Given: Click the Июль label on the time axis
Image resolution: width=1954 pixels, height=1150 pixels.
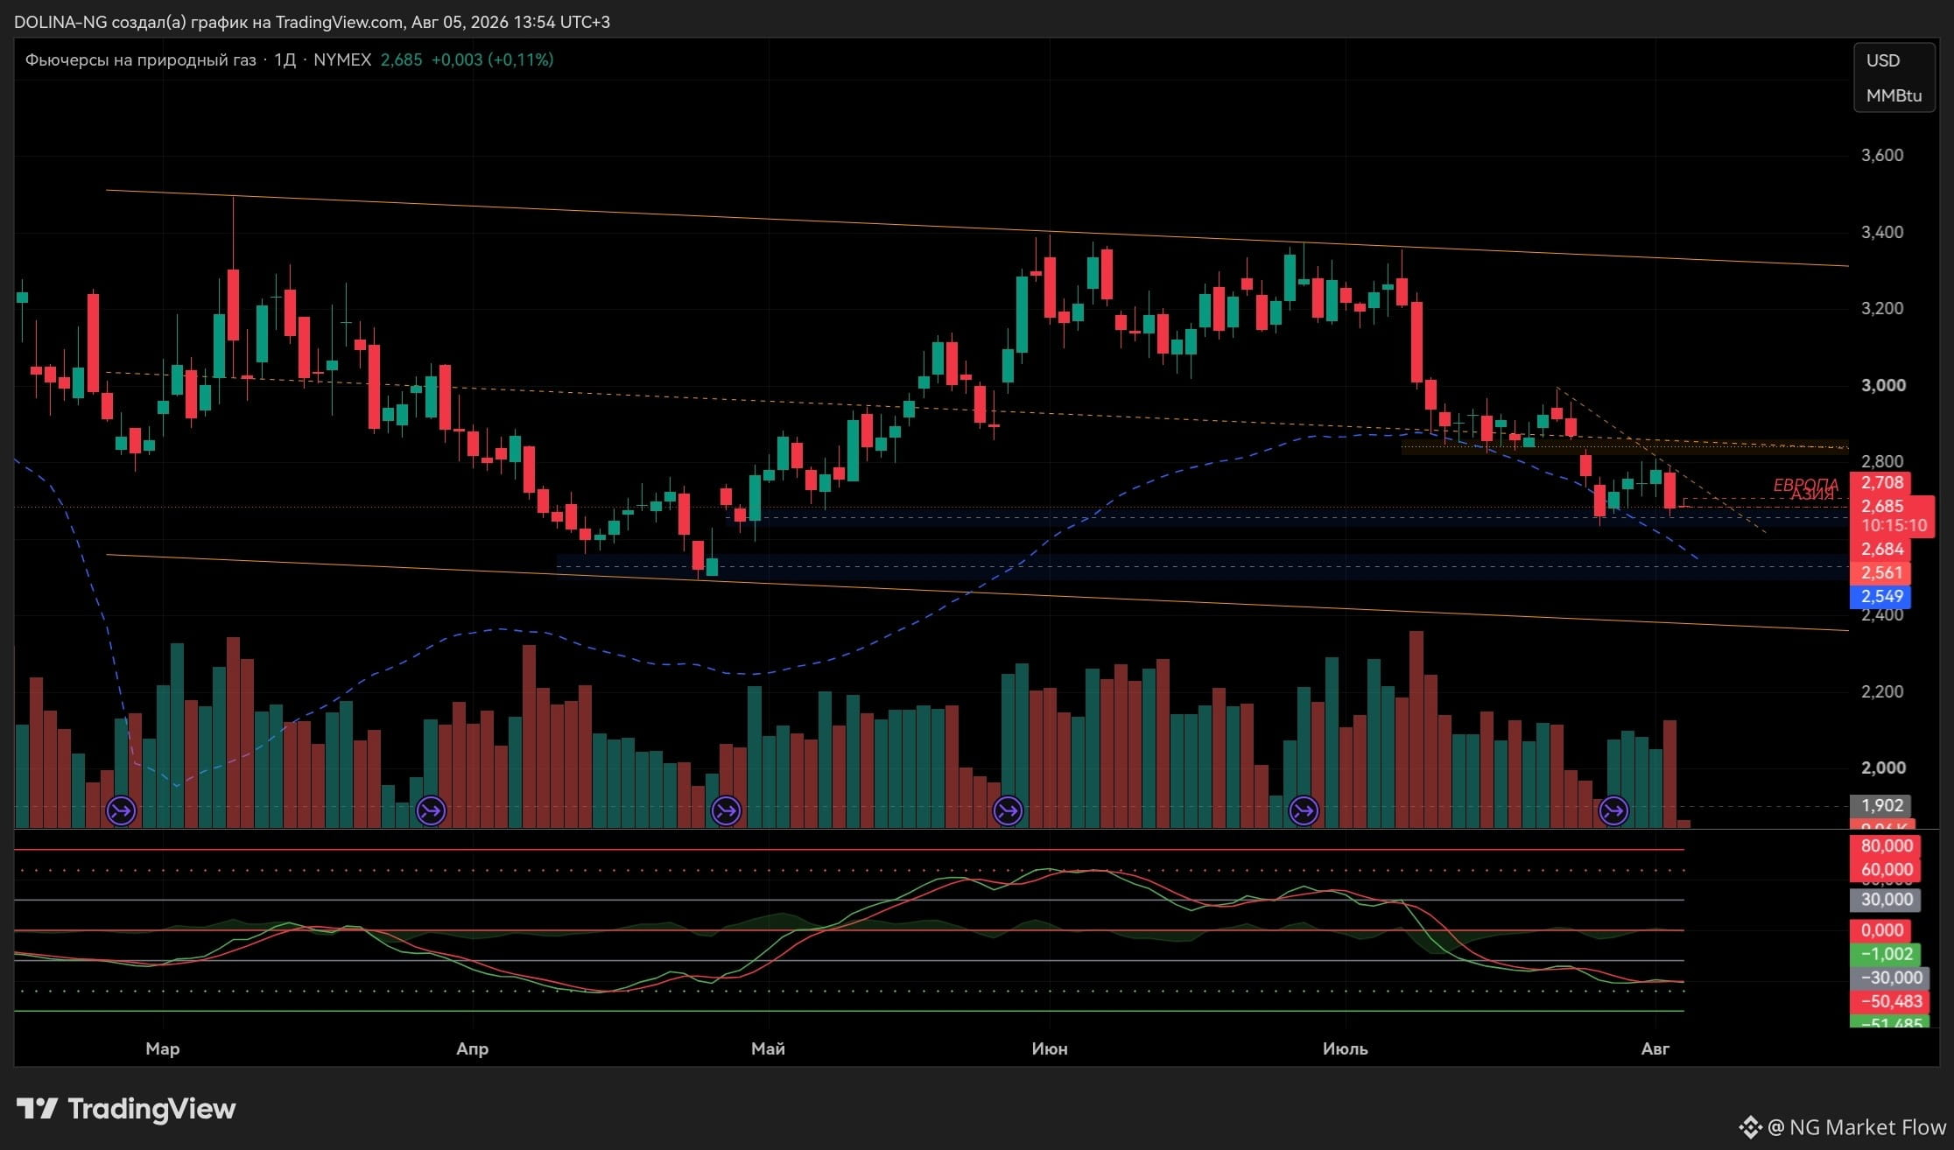Looking at the screenshot, I should [x=1346, y=1048].
